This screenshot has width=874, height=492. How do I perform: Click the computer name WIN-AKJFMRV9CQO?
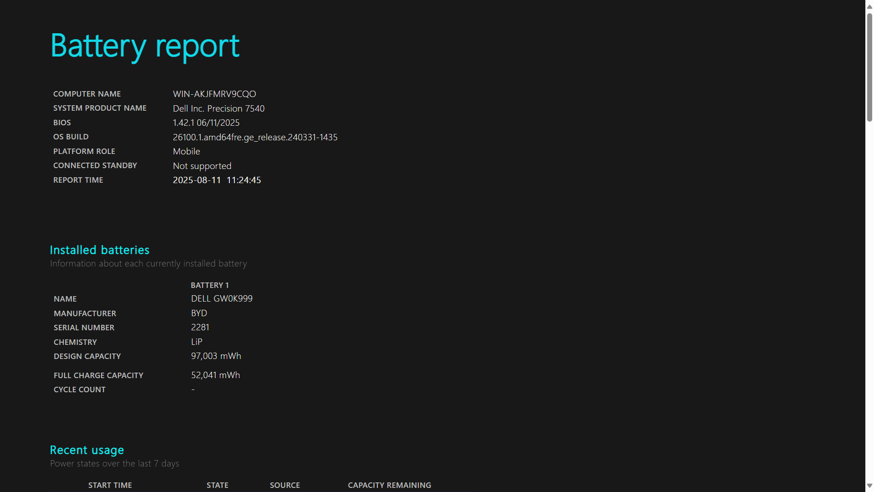[x=214, y=94]
